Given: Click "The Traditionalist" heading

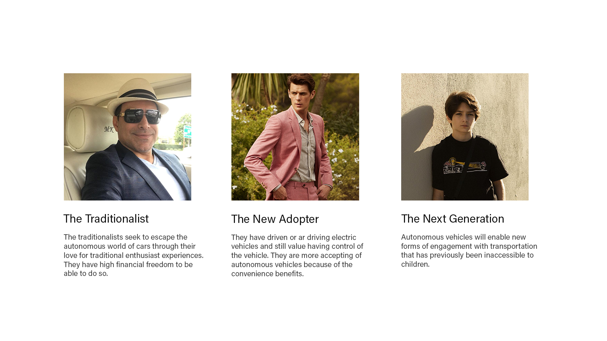Looking at the screenshot, I should [x=106, y=218].
